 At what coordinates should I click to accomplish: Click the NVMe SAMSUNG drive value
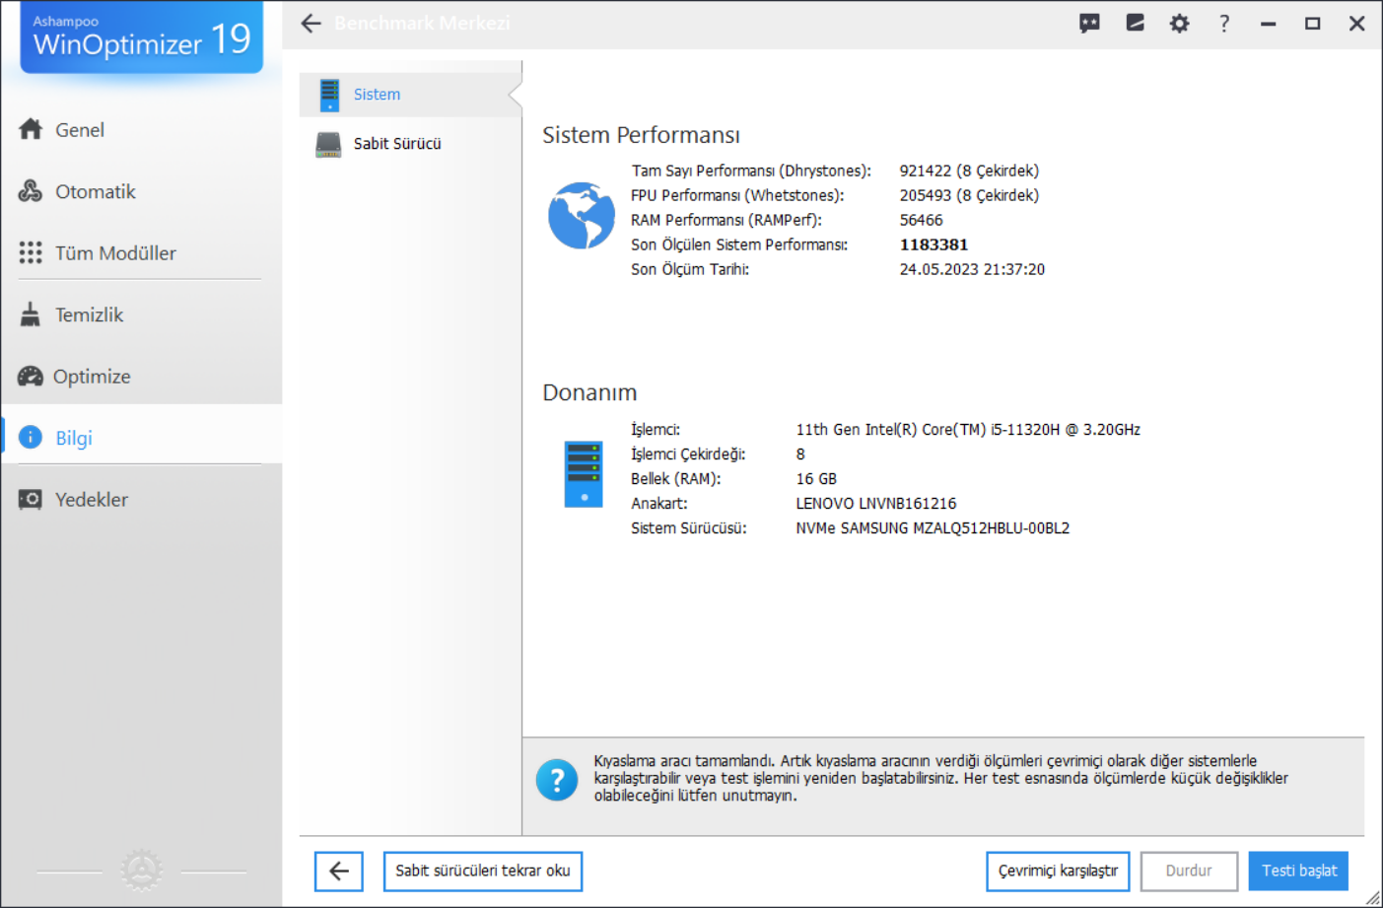(933, 528)
